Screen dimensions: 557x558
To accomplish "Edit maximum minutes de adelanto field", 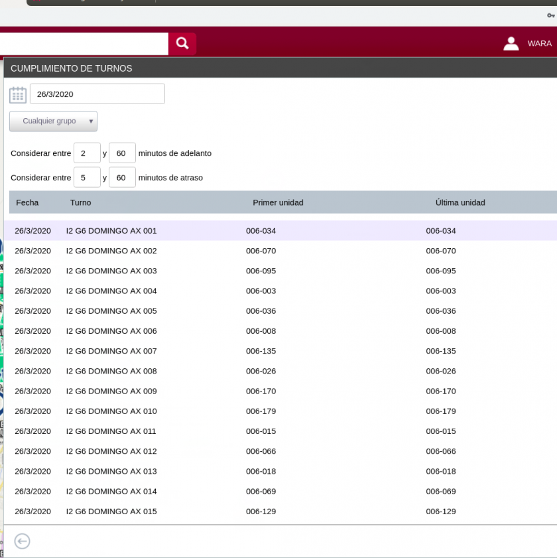I will pyautogui.click(x=122, y=153).
